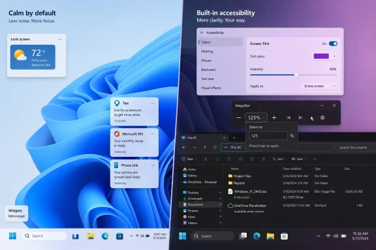Toggle the Screen Tint switch off
This screenshot has height=250, width=376.
pyautogui.click(x=333, y=44)
